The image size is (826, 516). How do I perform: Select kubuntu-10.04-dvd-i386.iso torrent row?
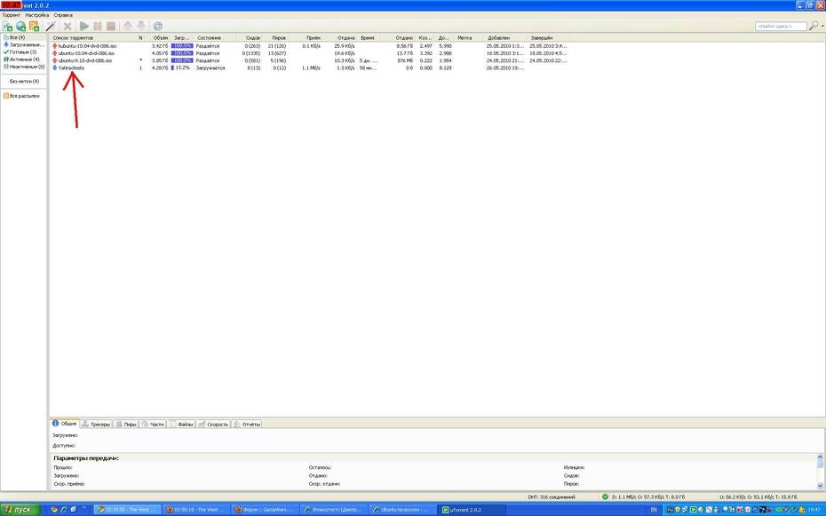[x=310, y=46]
